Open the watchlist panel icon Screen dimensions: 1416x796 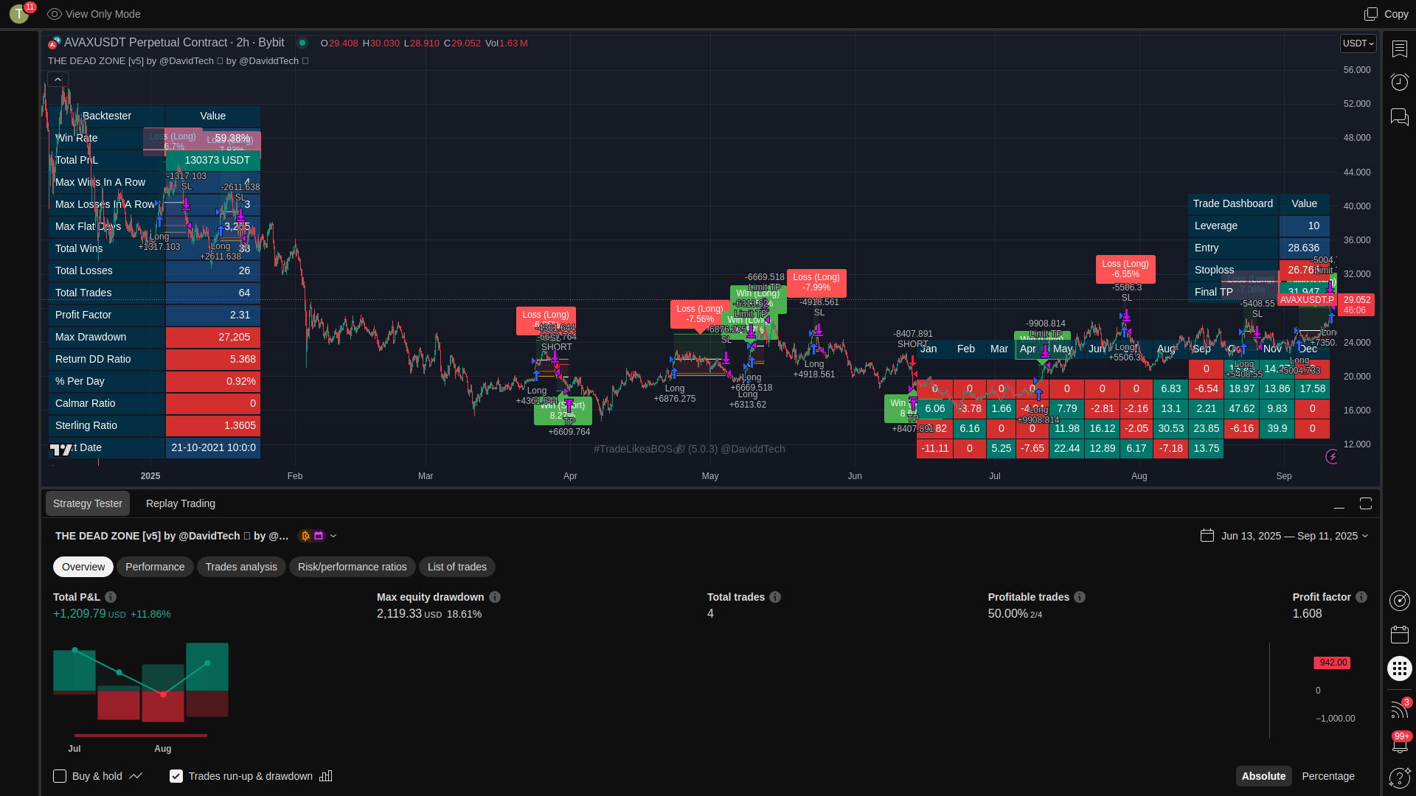click(1399, 49)
